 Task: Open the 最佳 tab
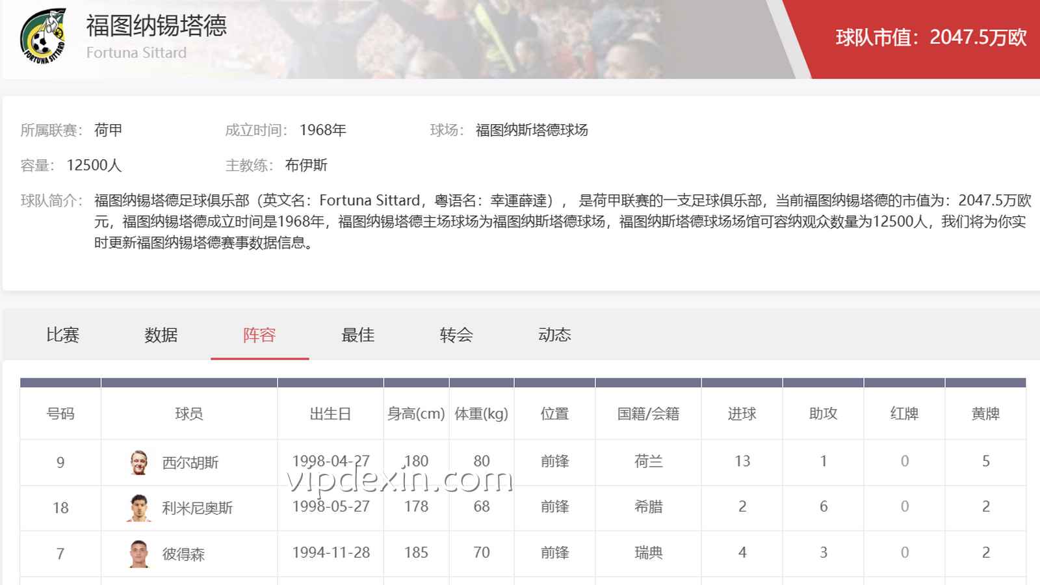pos(358,335)
